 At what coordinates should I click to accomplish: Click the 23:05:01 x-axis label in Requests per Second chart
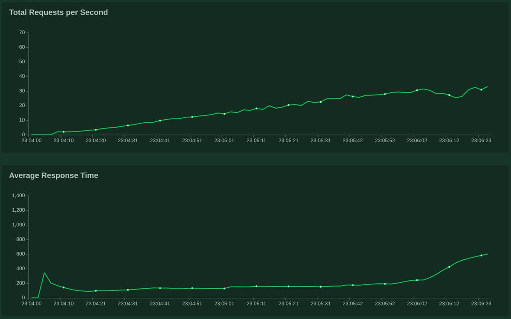224,141
